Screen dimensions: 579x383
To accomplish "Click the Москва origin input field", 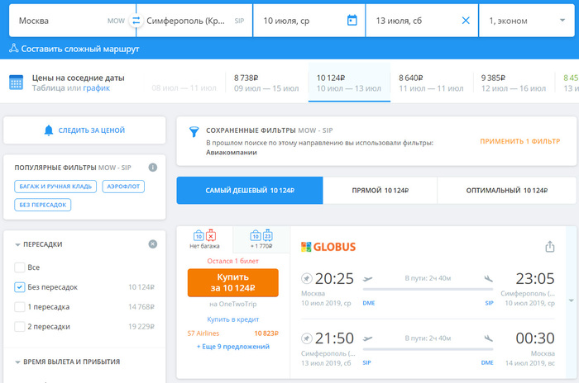I will (58, 20).
